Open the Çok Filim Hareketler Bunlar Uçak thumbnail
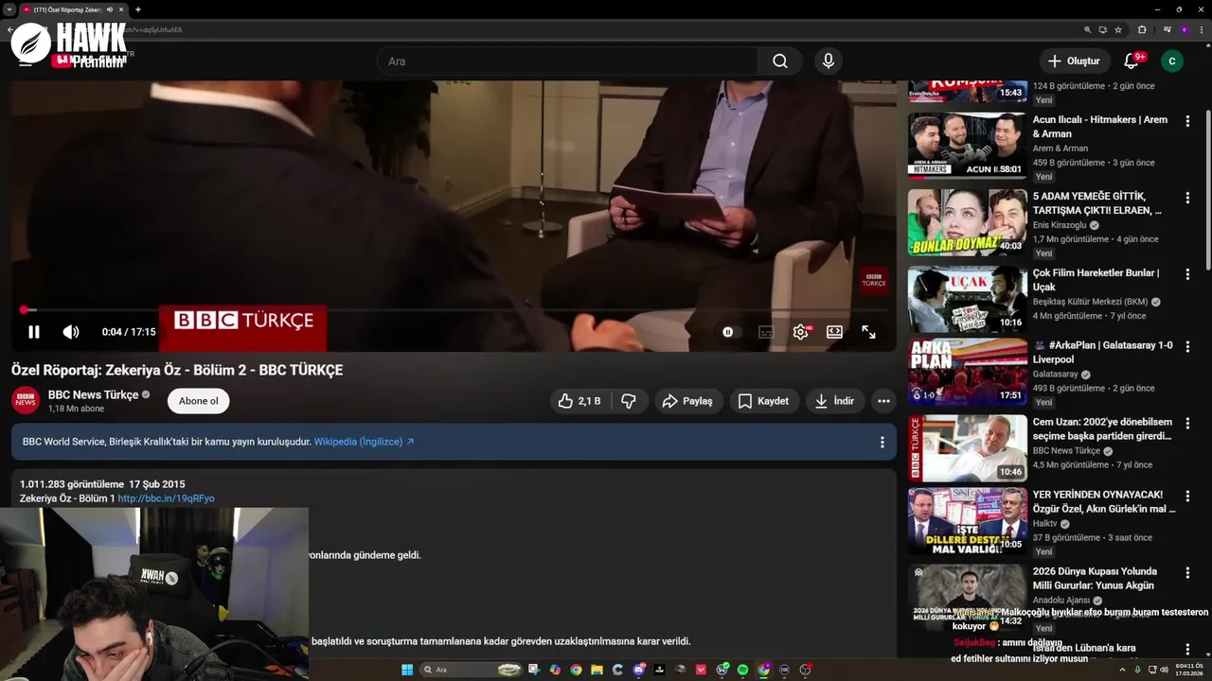Image resolution: width=1212 pixels, height=681 pixels. point(968,299)
